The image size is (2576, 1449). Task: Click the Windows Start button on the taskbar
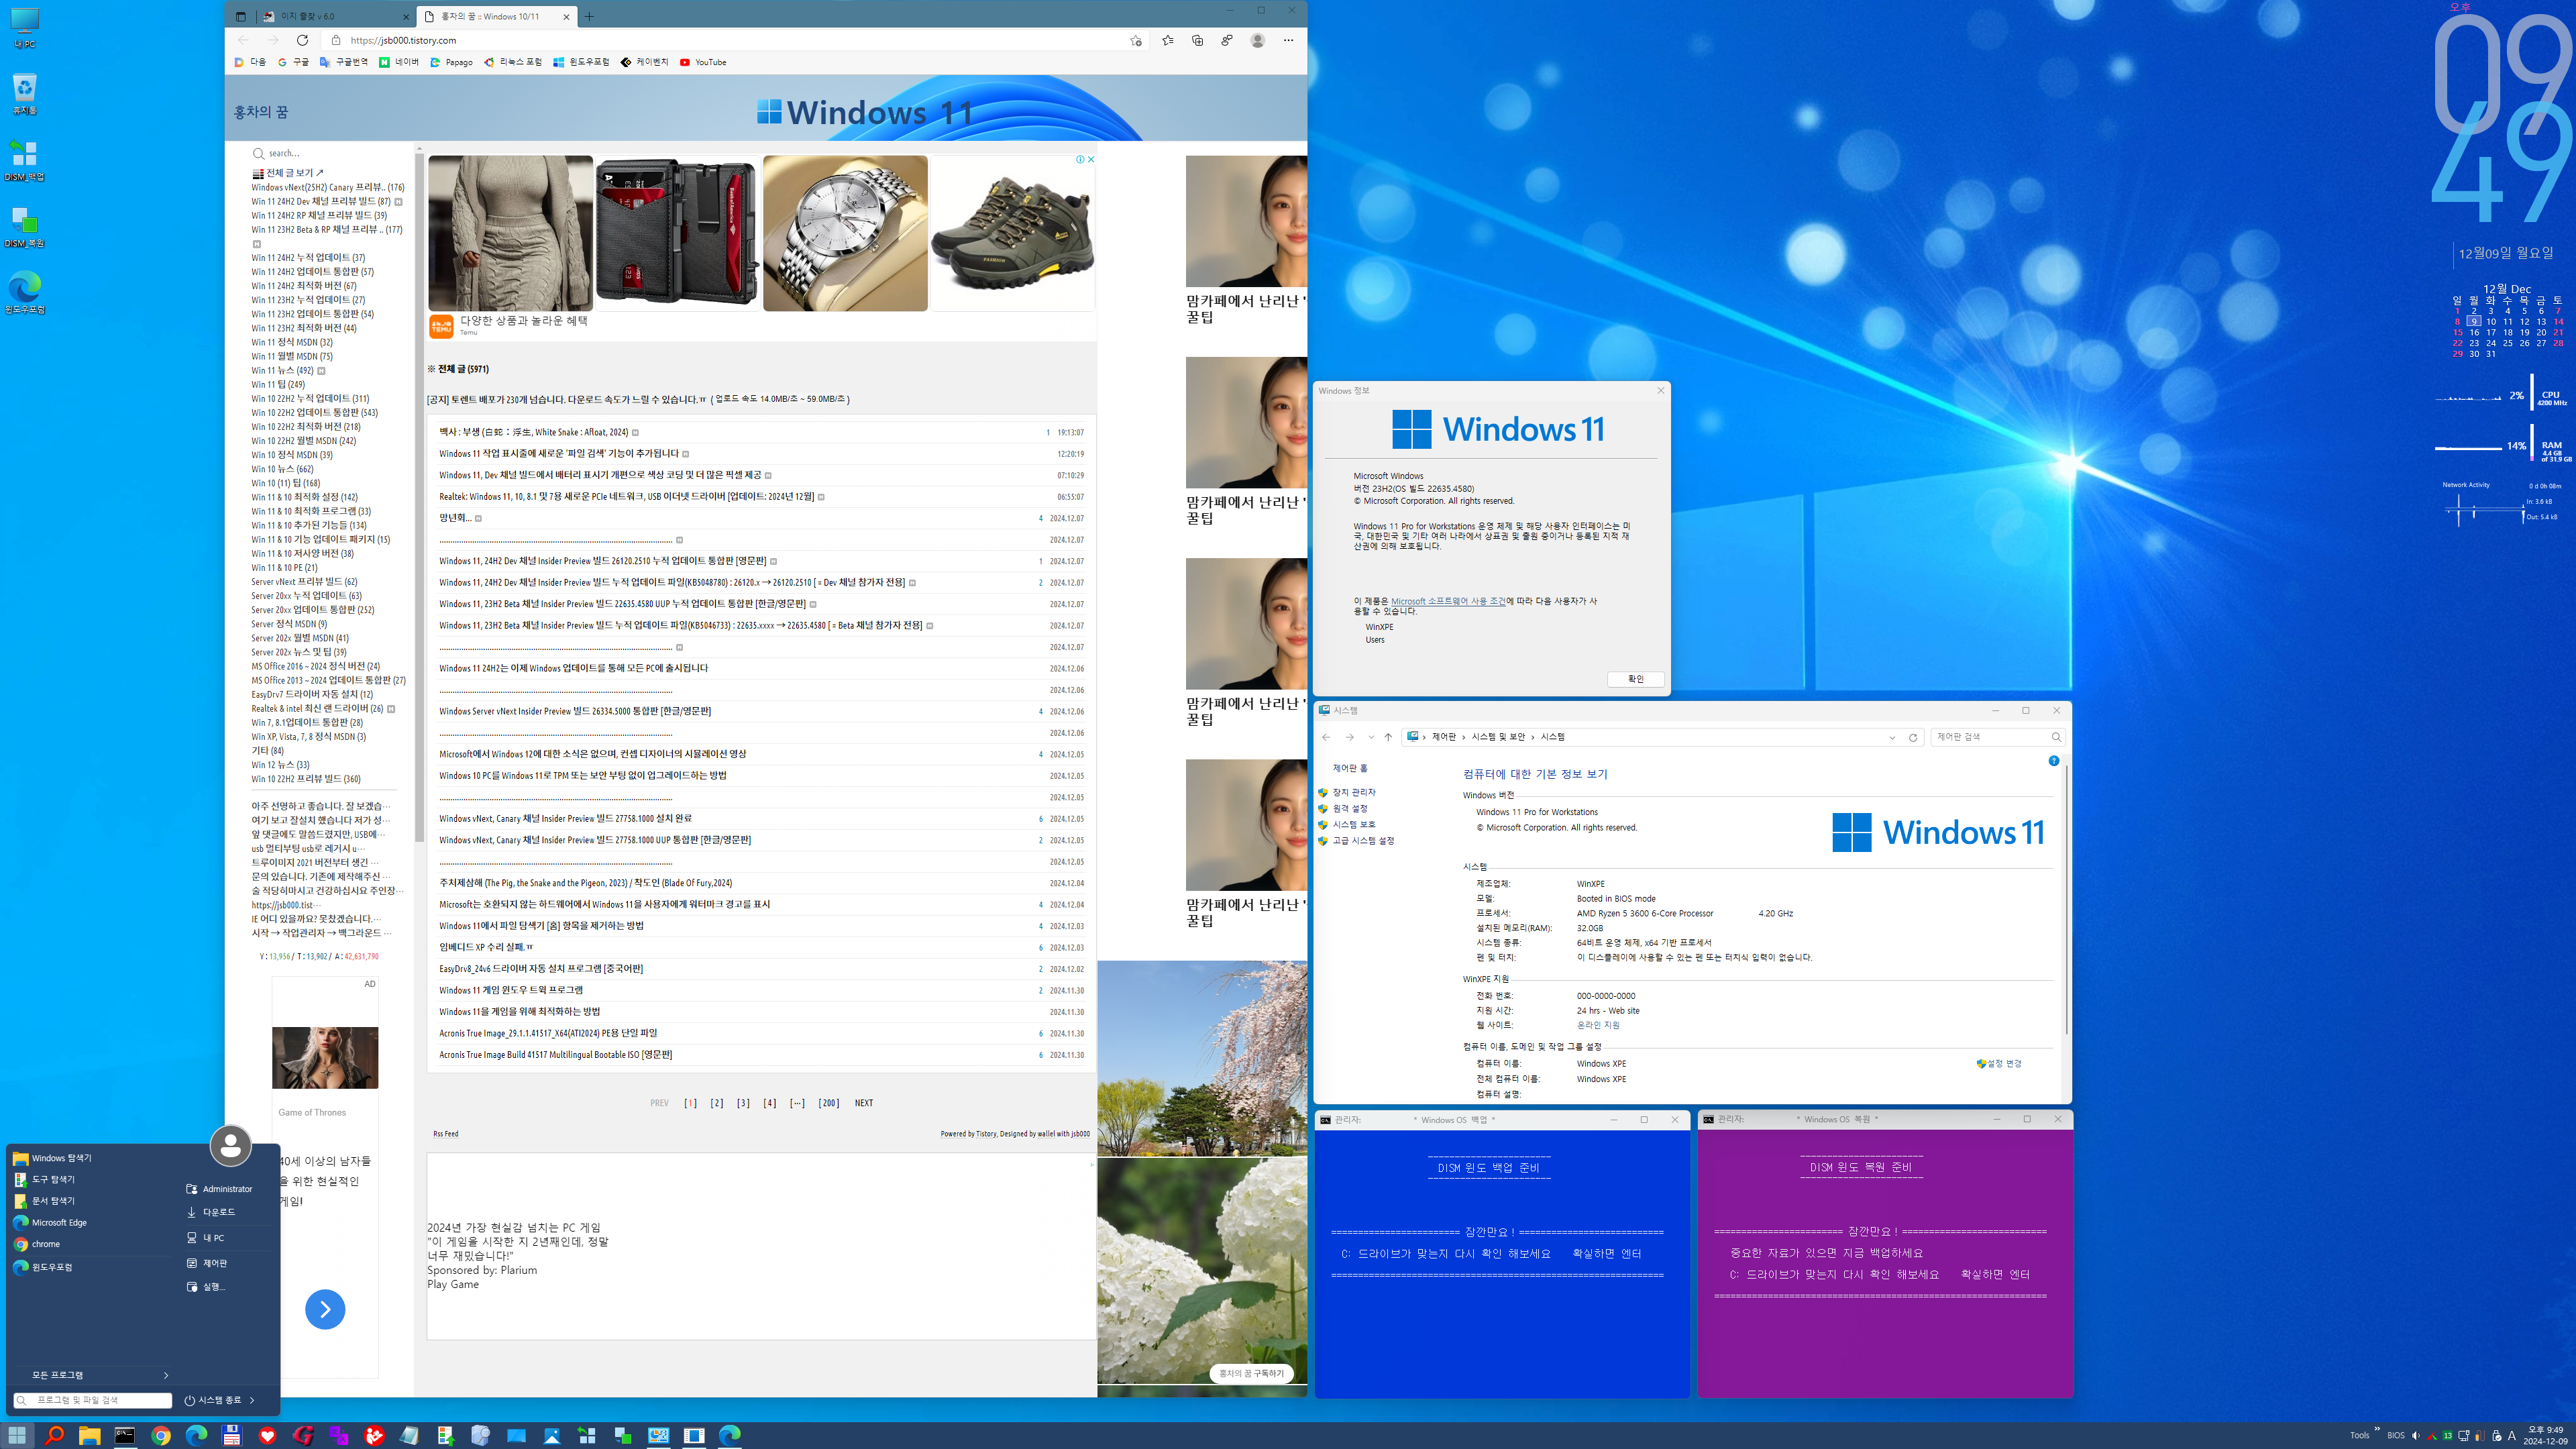[x=17, y=1435]
